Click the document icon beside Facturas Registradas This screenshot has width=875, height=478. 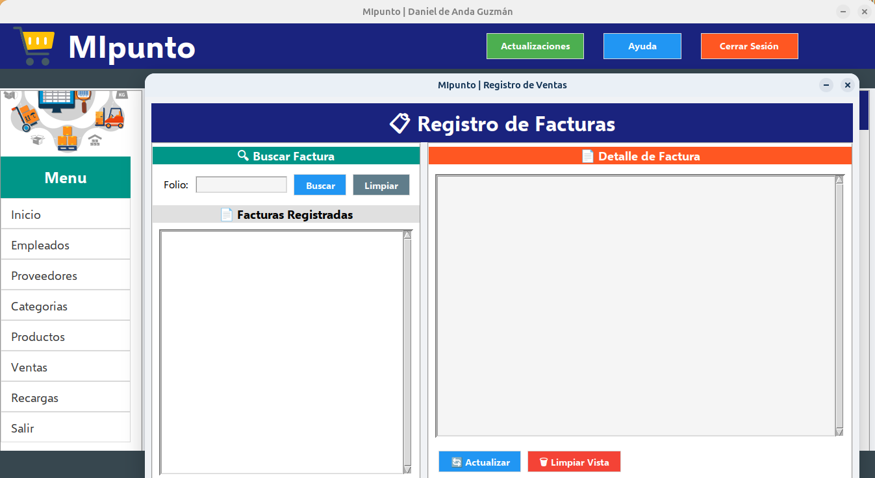click(x=226, y=214)
